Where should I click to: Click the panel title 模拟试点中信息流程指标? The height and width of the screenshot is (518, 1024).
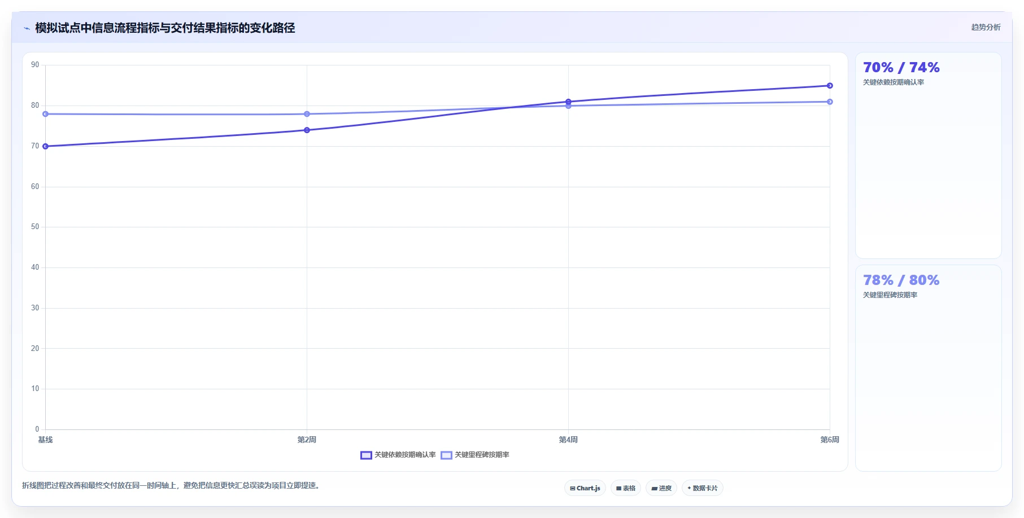pos(165,28)
